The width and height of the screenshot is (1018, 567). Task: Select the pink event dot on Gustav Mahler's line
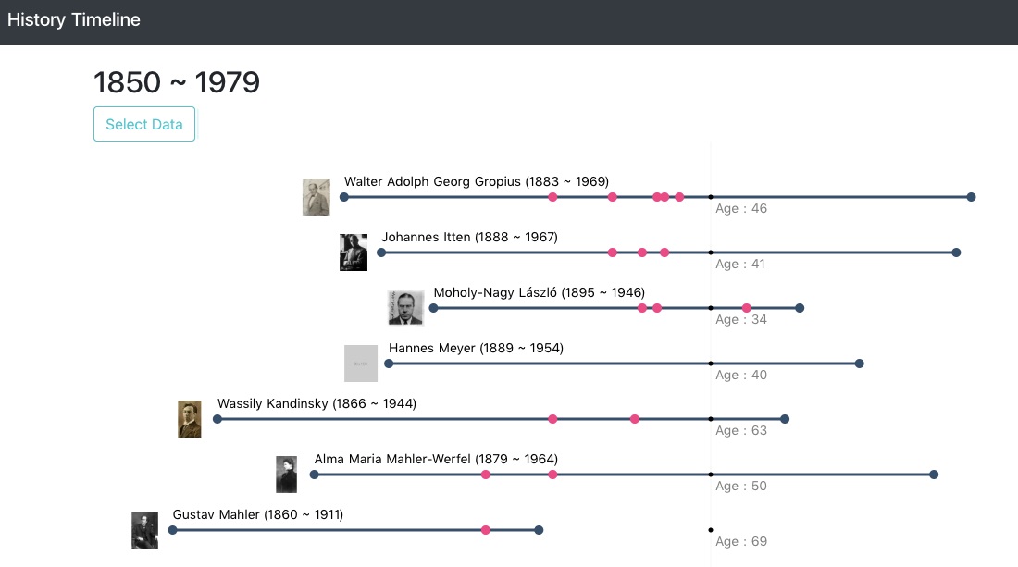[x=486, y=530]
